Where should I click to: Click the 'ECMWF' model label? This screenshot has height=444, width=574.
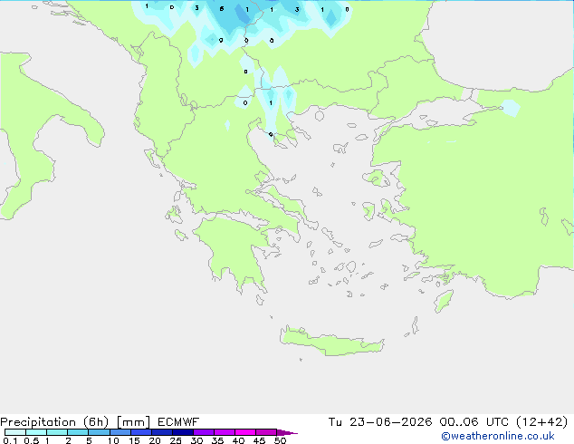click(x=178, y=422)
